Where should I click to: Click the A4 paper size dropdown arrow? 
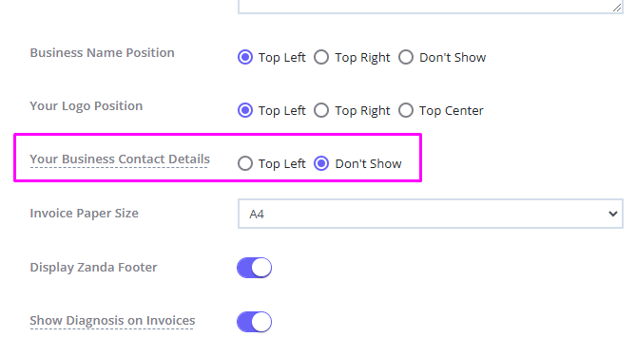613,214
